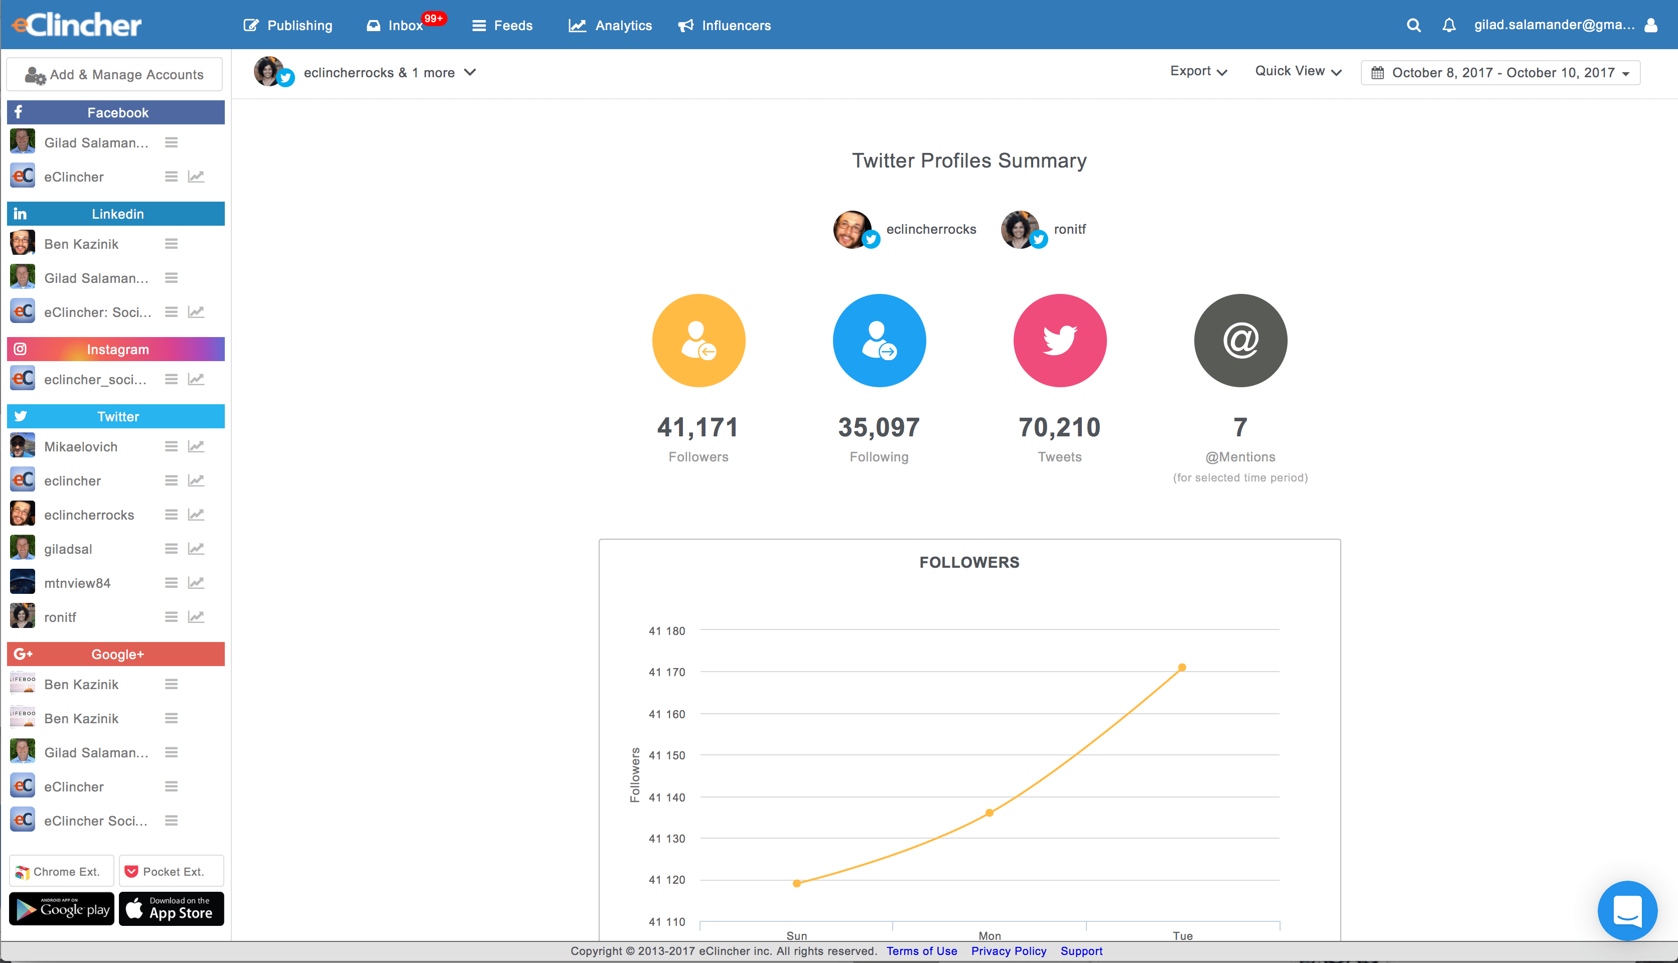Open the Terms of Use link

pos(921,951)
